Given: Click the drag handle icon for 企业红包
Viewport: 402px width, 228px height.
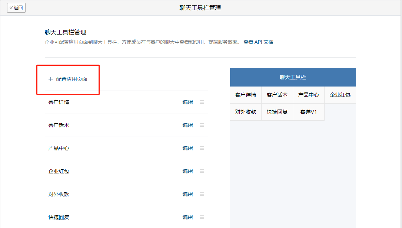Looking at the screenshot, I should pyautogui.click(x=202, y=171).
